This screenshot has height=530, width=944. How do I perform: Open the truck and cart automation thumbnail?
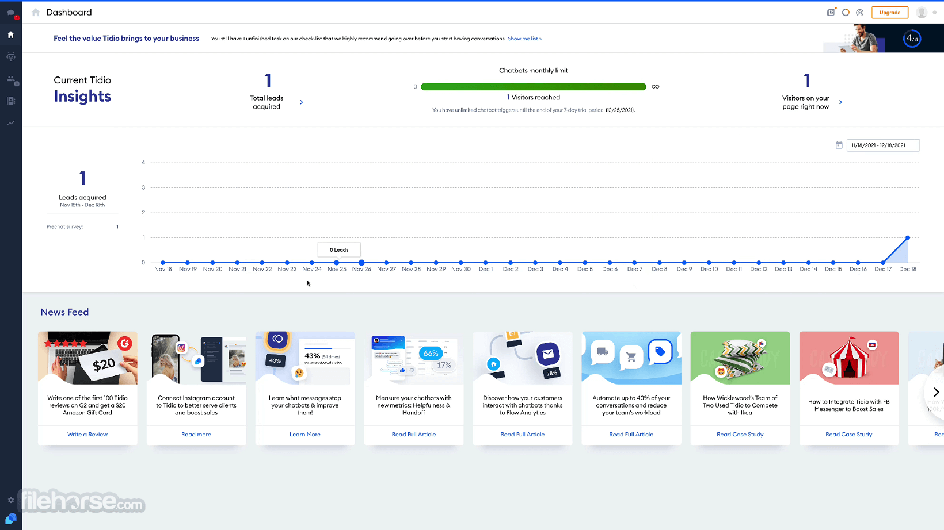coord(631,358)
